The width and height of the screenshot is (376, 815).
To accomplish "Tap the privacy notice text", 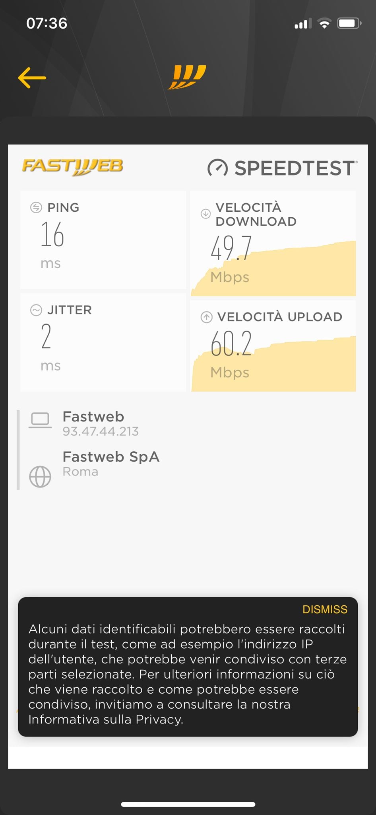I will pyautogui.click(x=187, y=674).
